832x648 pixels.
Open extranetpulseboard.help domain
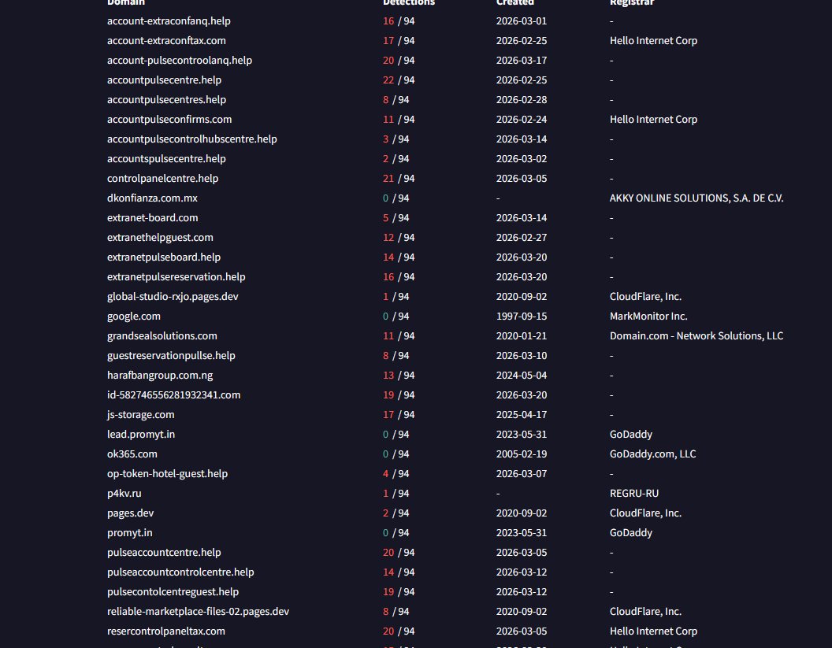point(164,257)
